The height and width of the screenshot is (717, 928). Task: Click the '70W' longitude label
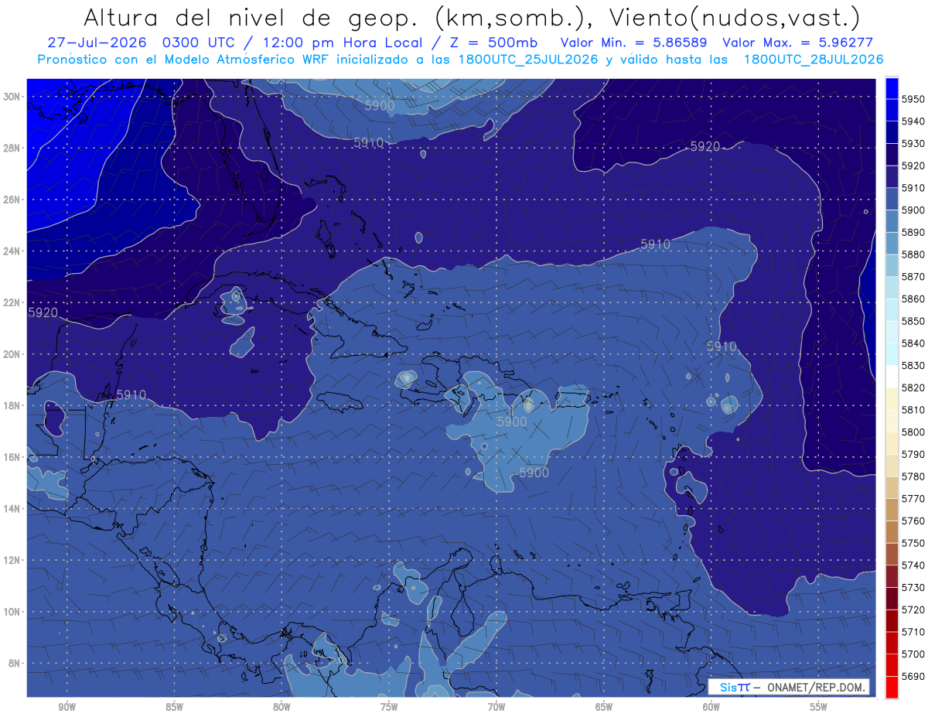pyautogui.click(x=496, y=707)
